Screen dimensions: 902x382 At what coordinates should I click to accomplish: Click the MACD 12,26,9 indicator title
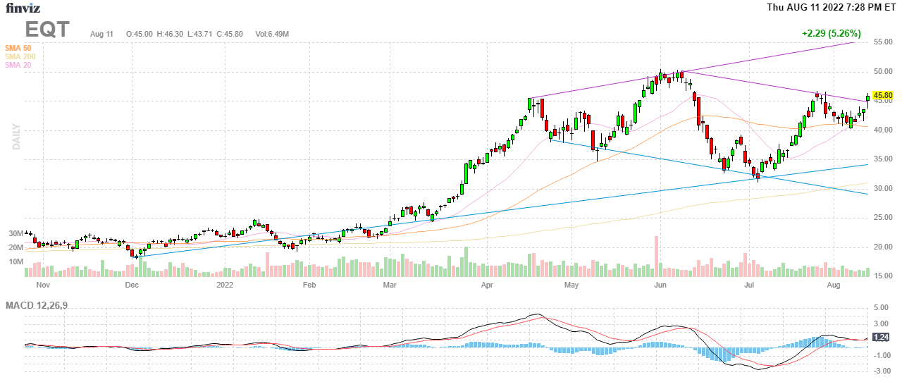(42, 305)
